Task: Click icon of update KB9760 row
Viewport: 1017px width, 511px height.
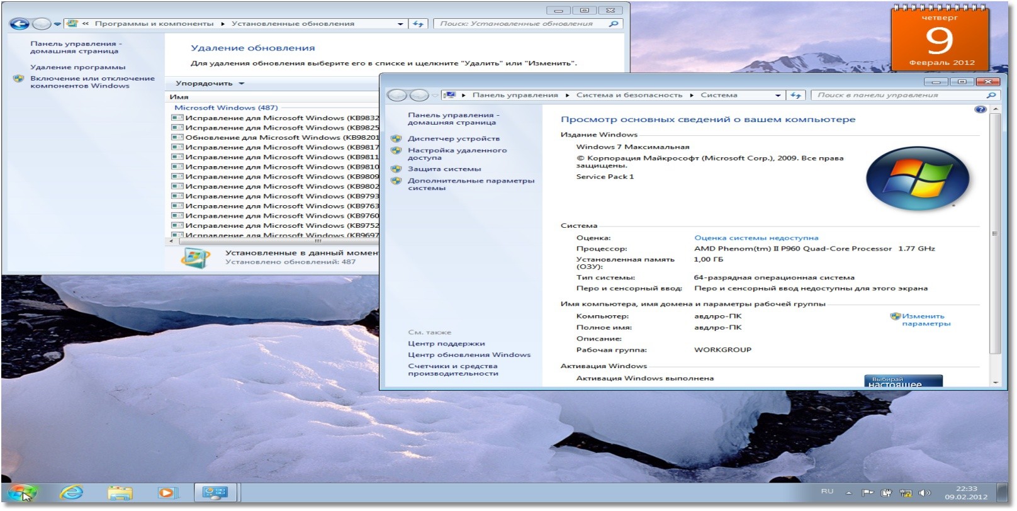Action: (x=177, y=216)
